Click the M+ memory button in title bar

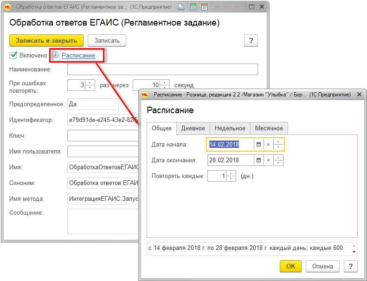[228, 7]
